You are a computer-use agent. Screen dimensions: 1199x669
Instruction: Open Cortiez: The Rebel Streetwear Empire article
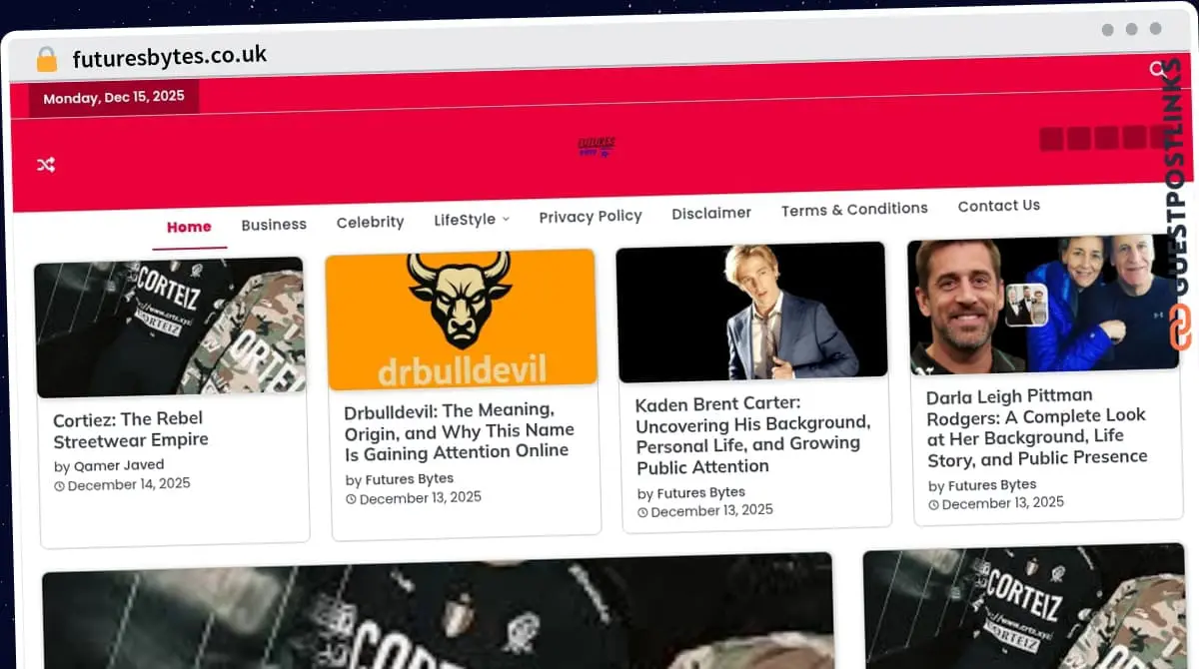click(130, 429)
